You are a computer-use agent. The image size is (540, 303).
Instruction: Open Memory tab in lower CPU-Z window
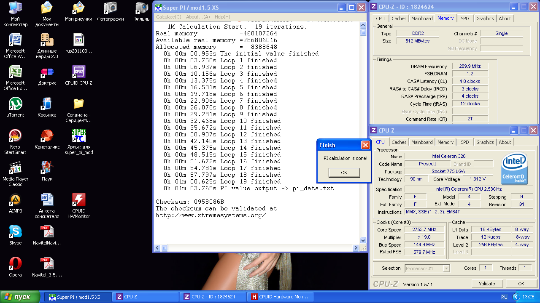[x=445, y=142]
